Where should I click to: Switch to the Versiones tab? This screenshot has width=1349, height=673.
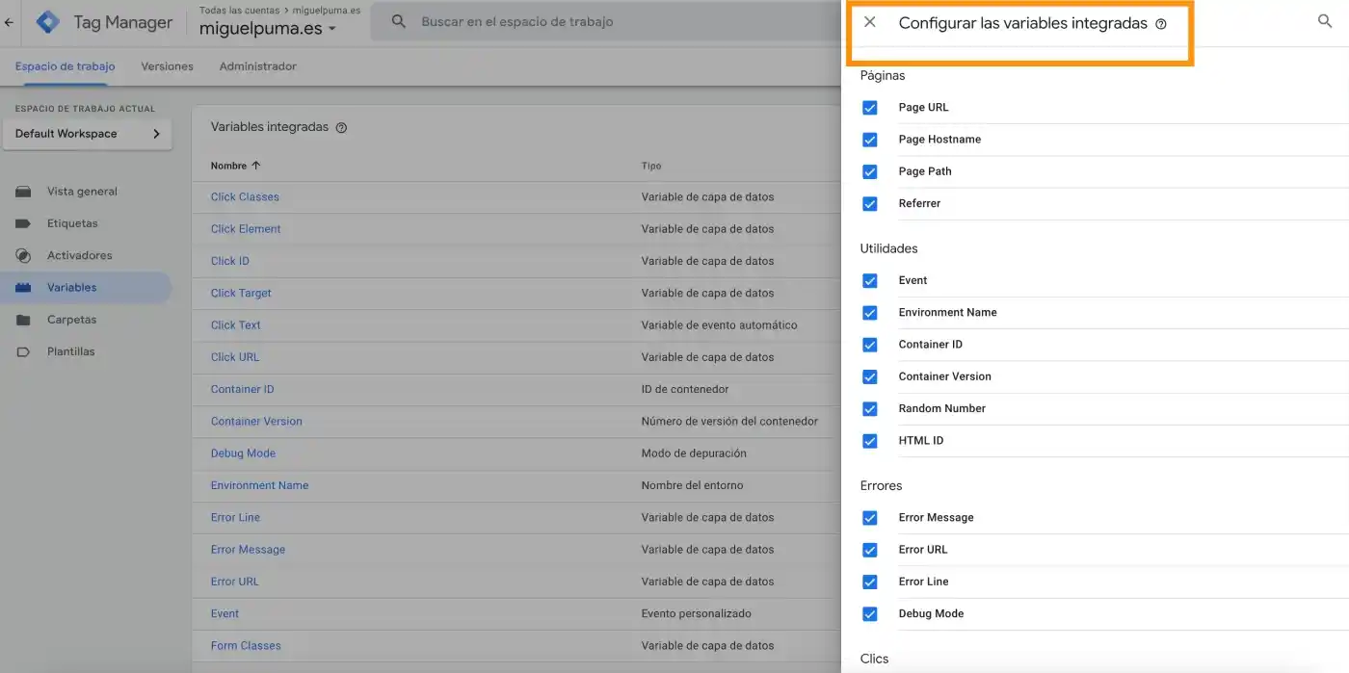click(x=167, y=66)
